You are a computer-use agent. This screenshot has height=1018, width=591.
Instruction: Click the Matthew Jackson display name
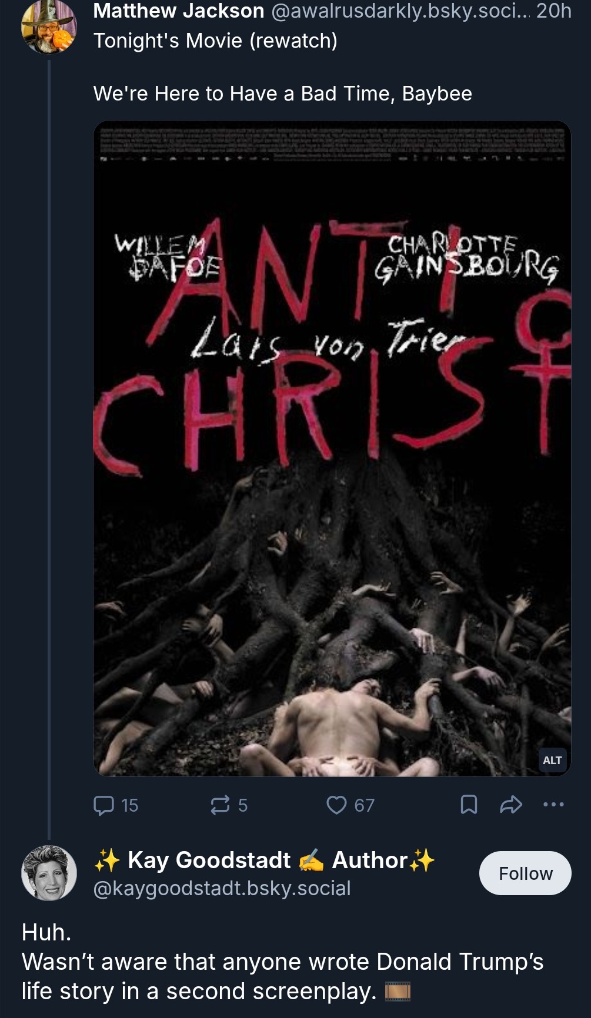pos(179,11)
